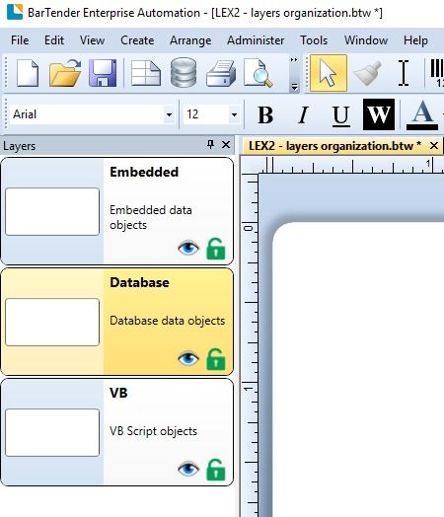Open Database Connection Setup icon
This screenshot has width=444, height=517.
tap(184, 73)
